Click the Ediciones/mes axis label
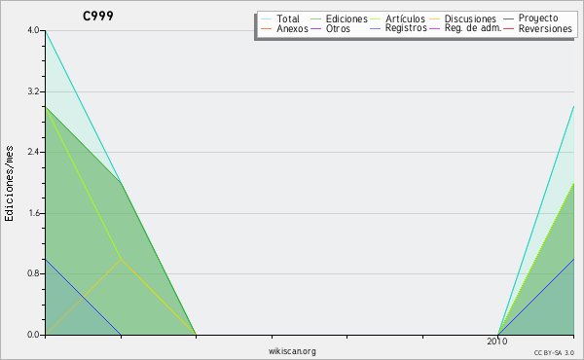 [x=9, y=183]
